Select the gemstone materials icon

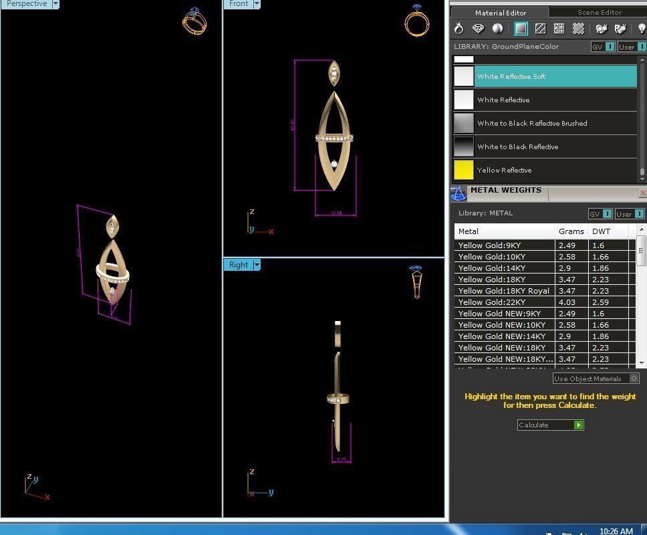(x=478, y=29)
